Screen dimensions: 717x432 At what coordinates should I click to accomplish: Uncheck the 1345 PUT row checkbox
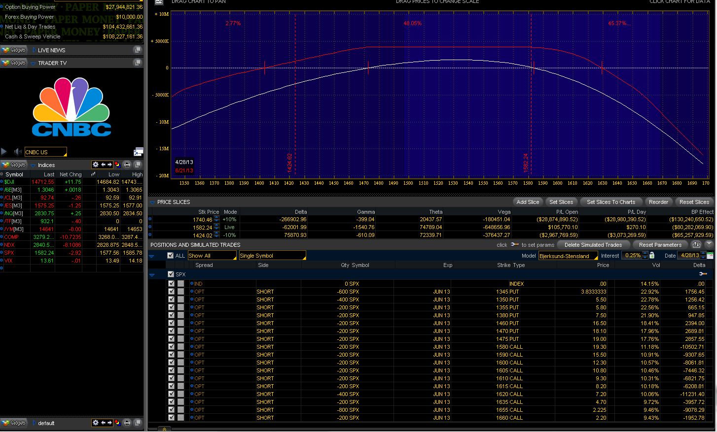coord(172,292)
